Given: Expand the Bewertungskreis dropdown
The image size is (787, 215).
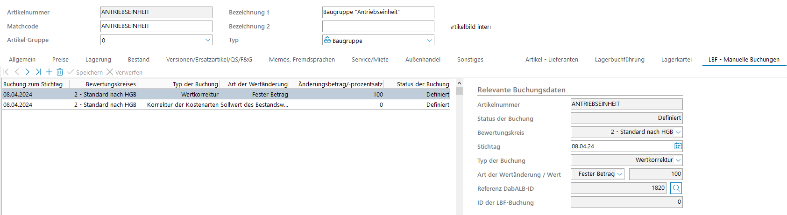Looking at the screenshot, I should pyautogui.click(x=678, y=132).
